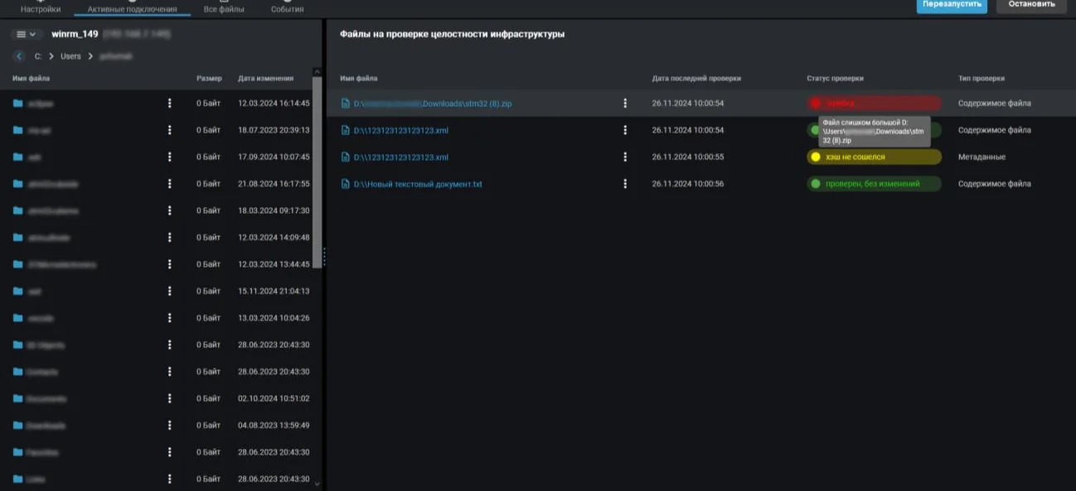Click the yellow 'хэш не сошелся' status badge
The image size is (1076, 491).
tap(874, 157)
